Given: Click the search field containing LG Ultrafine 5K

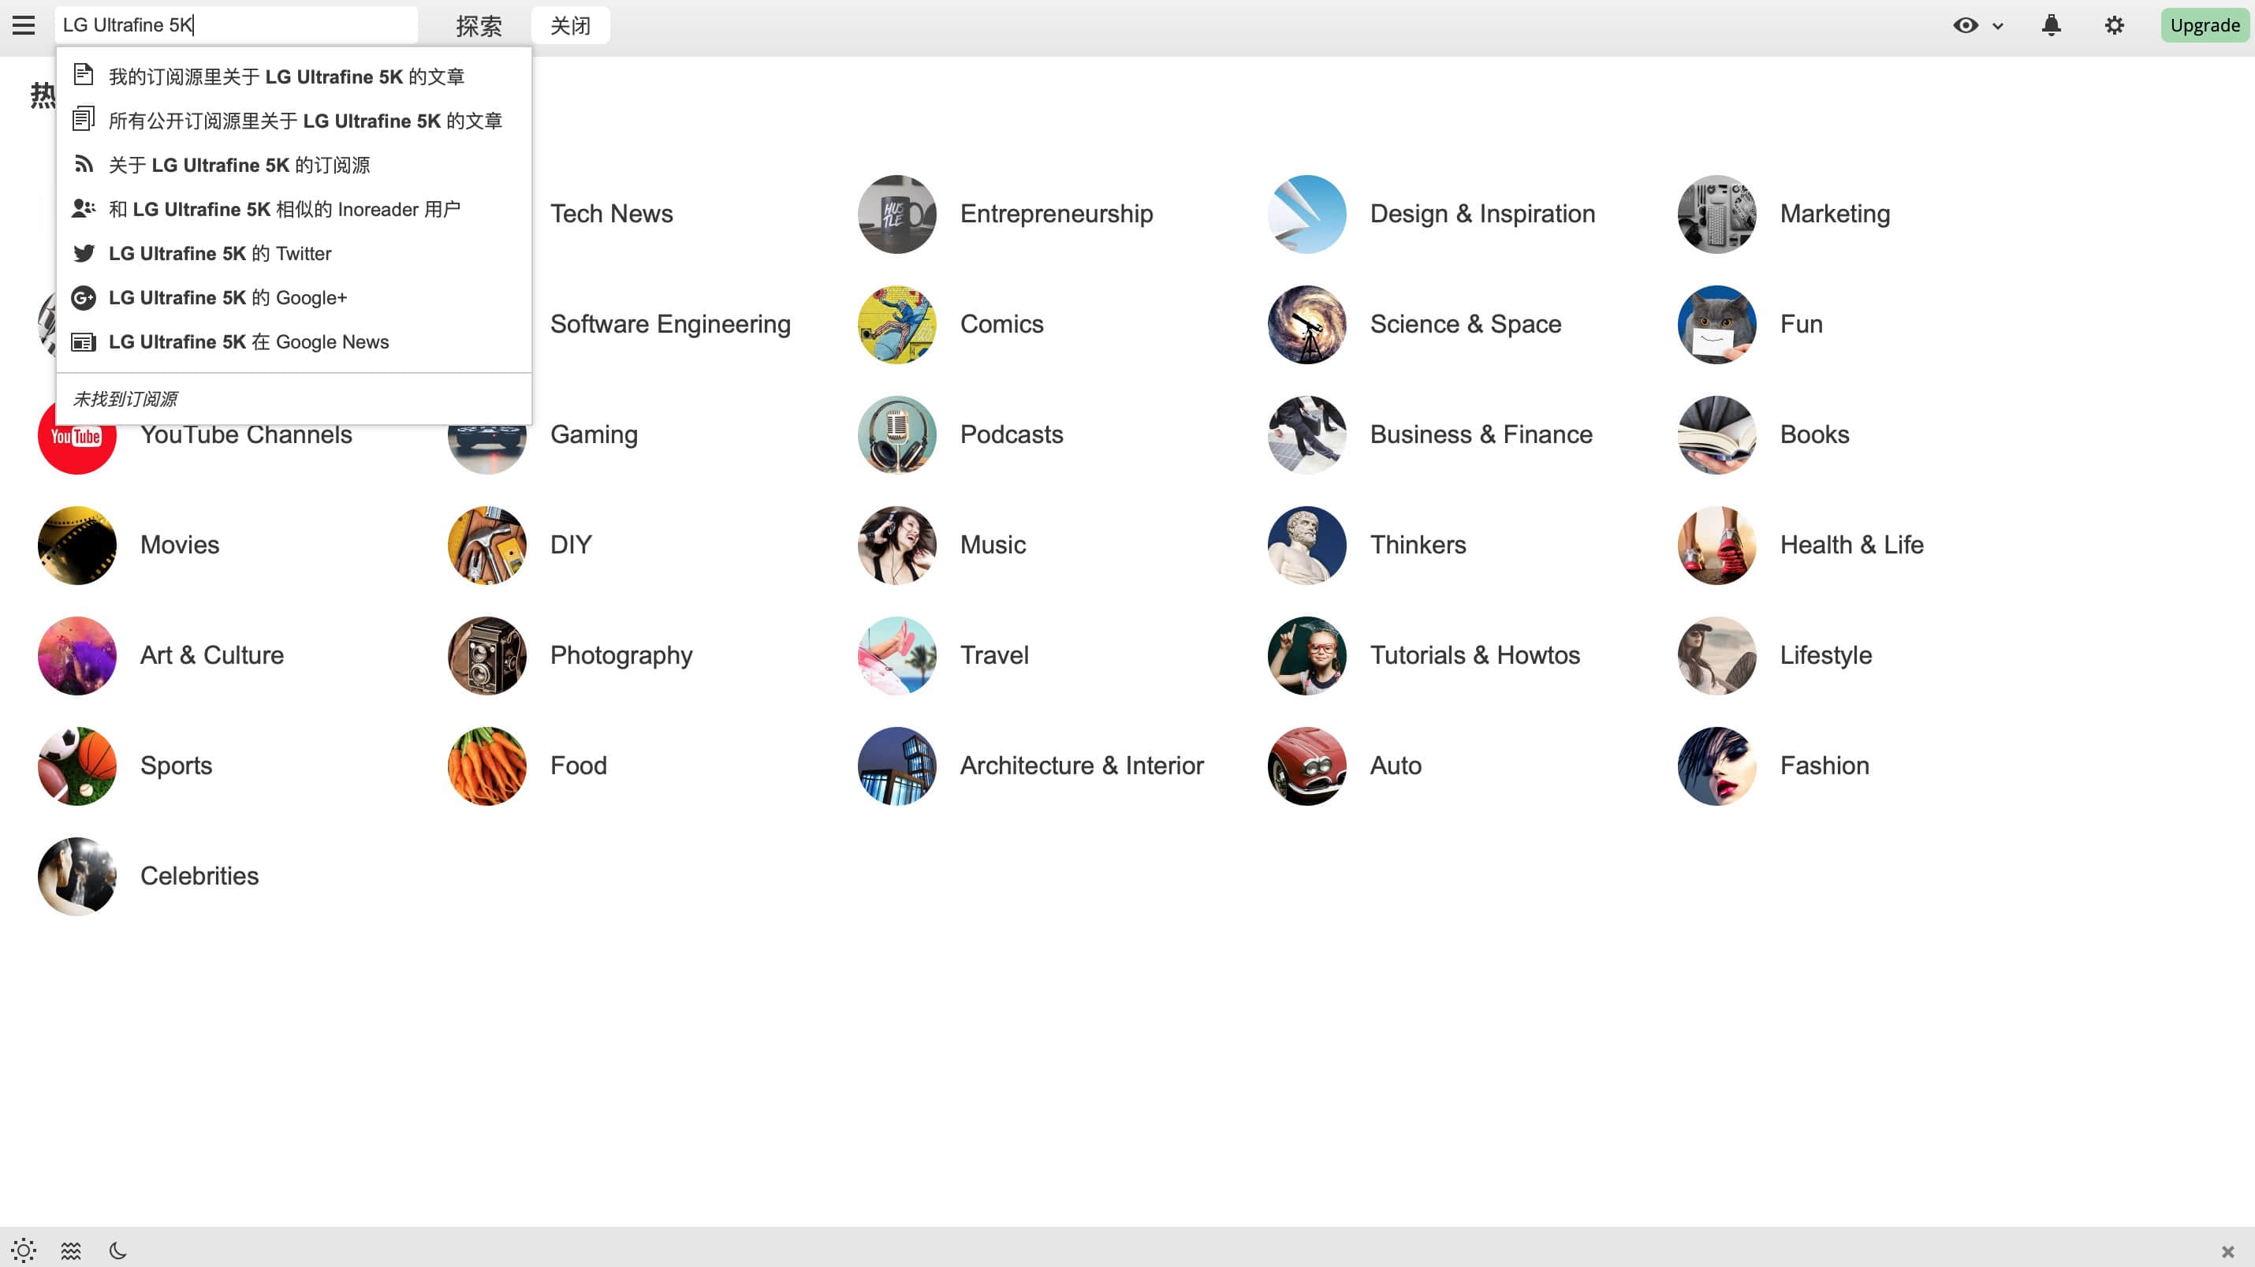Looking at the screenshot, I should 237,25.
